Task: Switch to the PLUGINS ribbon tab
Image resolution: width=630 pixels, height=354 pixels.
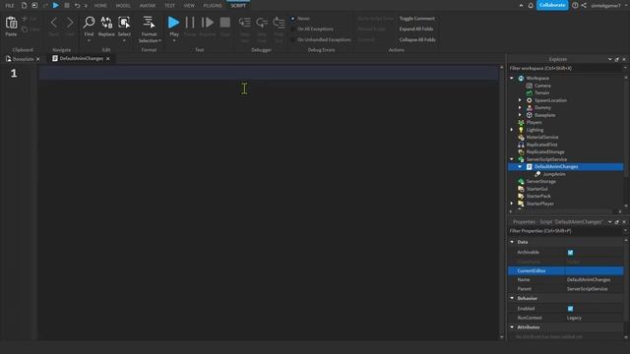Action: click(x=213, y=6)
